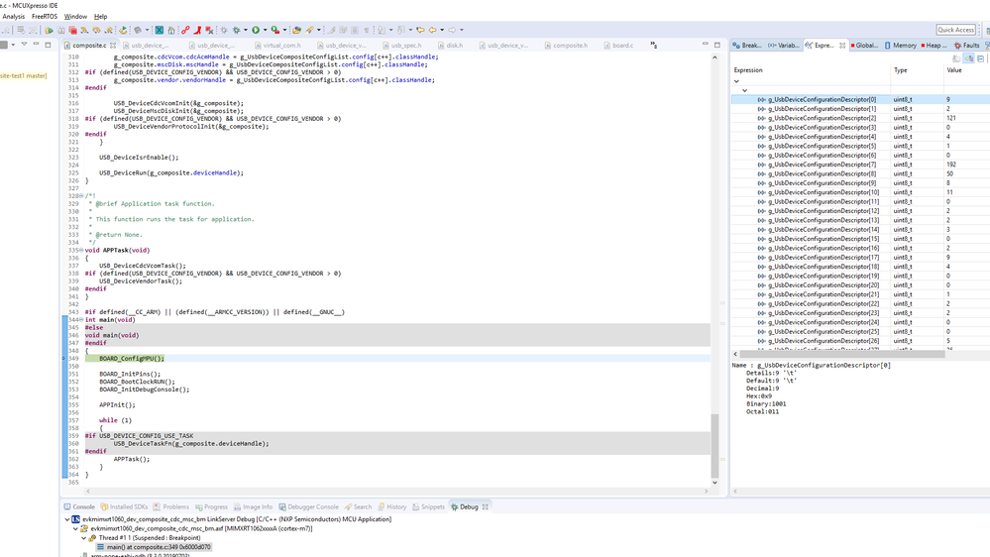The image size is (990, 557).
Task: Click the Show Type Names icon in Expressions view
Action: coord(956,58)
